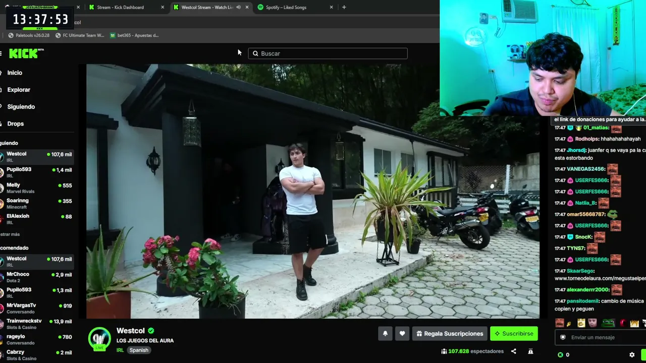The height and width of the screenshot is (363, 646).
Task: Click the Westcol channel name
Action: (131, 331)
